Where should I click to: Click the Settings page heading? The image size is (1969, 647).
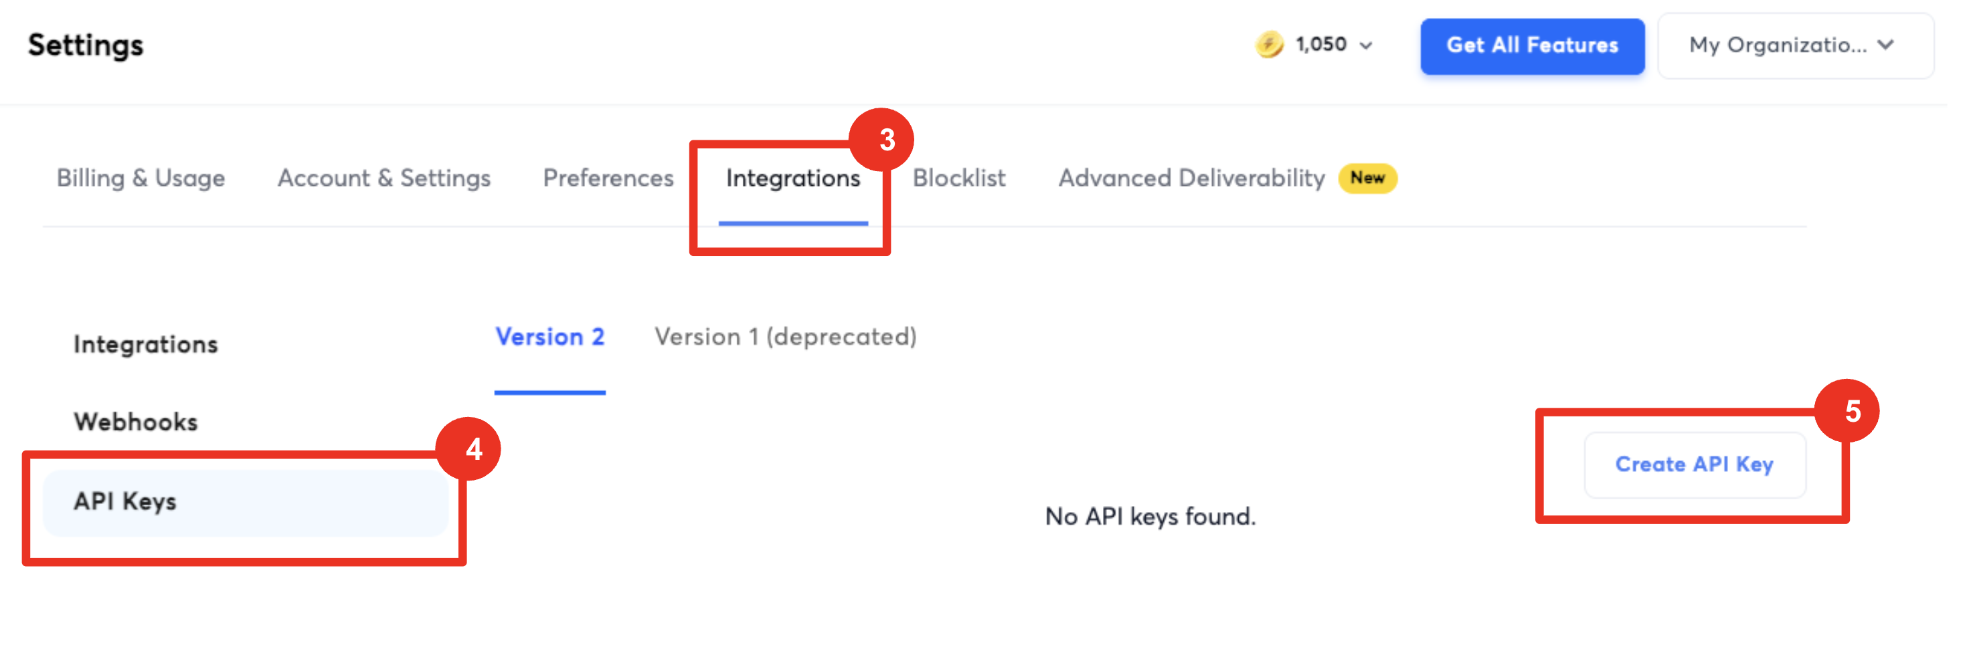point(85,44)
